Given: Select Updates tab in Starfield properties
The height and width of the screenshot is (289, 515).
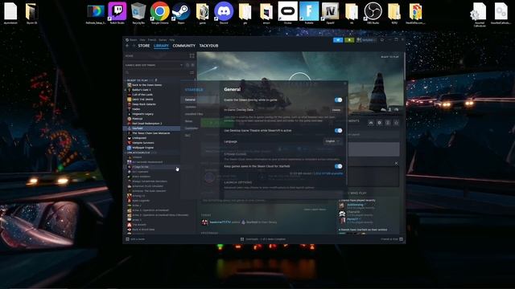Looking at the screenshot, I should [190, 107].
